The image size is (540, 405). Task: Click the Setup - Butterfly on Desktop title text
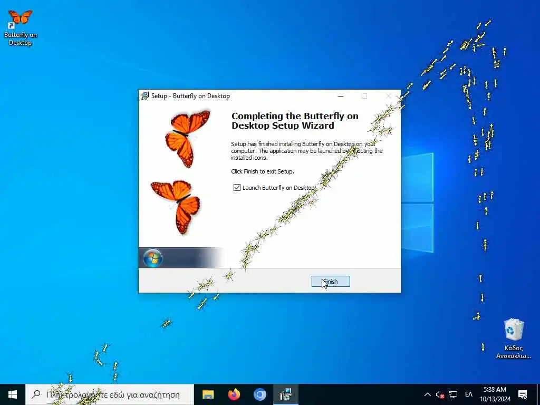coord(190,96)
